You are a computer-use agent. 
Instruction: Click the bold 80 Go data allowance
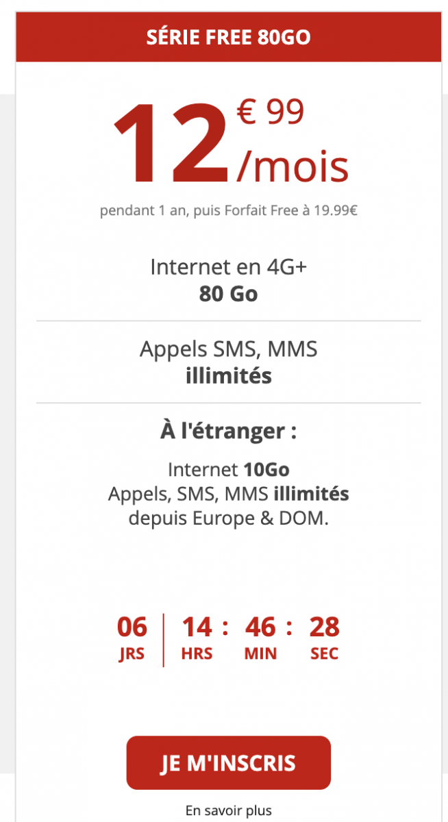228,293
